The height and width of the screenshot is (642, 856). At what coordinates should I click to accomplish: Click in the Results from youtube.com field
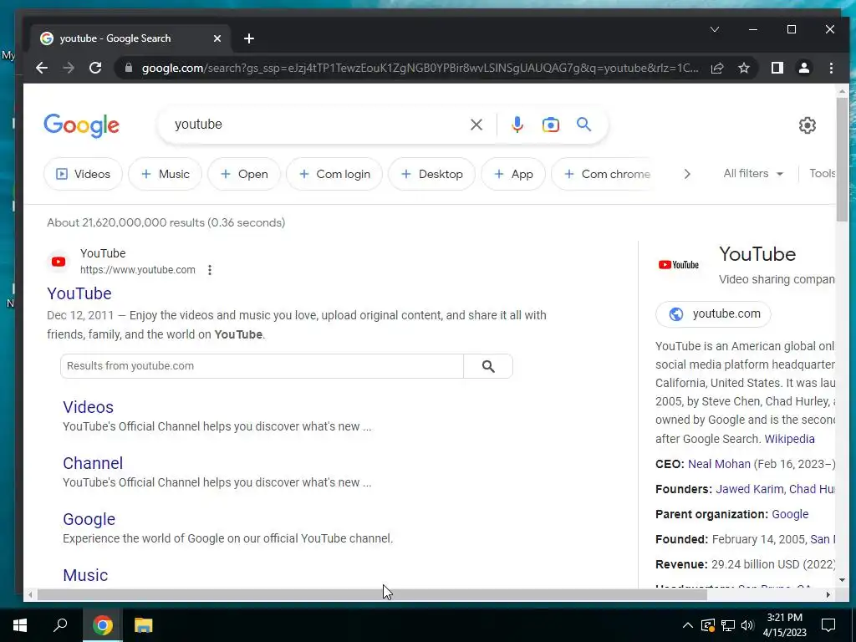262,366
